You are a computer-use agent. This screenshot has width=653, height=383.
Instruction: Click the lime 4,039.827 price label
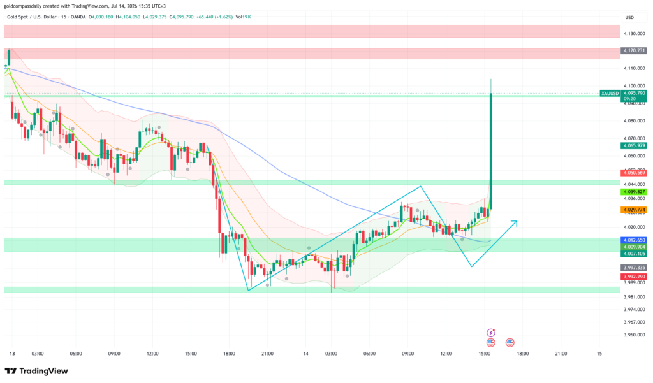(634, 192)
